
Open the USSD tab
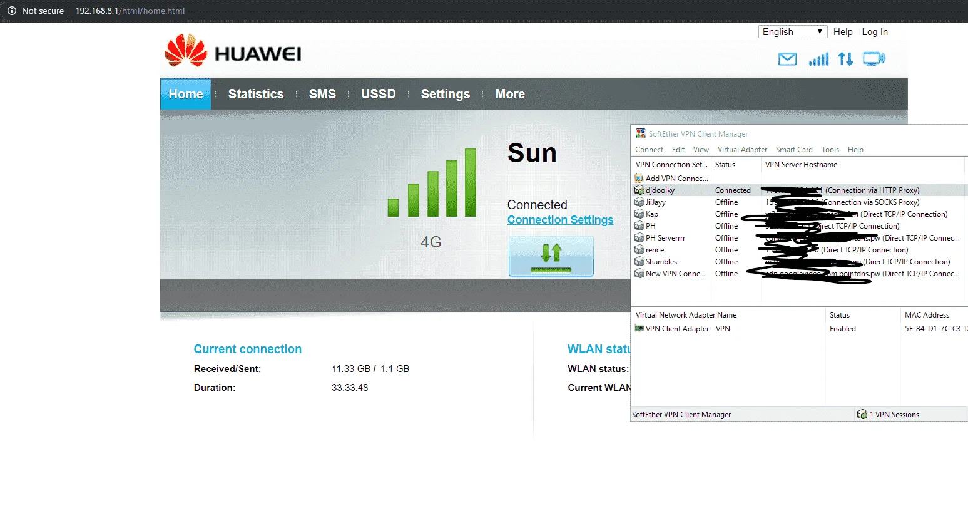tap(379, 94)
